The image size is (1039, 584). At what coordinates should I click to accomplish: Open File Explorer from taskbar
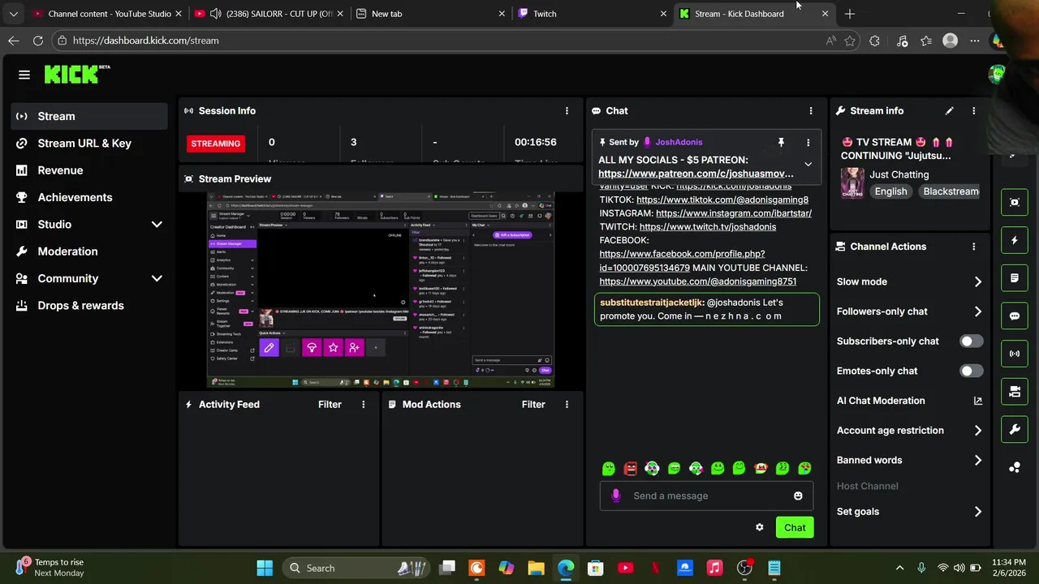point(536,568)
